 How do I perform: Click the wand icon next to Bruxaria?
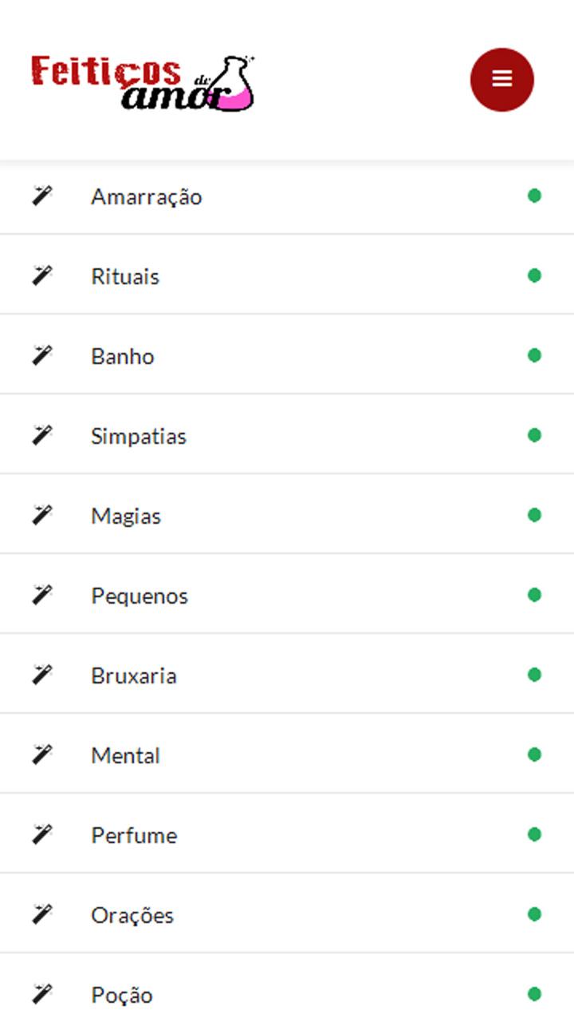click(x=42, y=675)
